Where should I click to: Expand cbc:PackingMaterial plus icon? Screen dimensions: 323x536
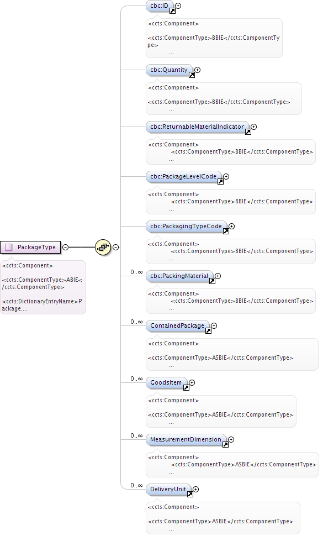[218, 276]
